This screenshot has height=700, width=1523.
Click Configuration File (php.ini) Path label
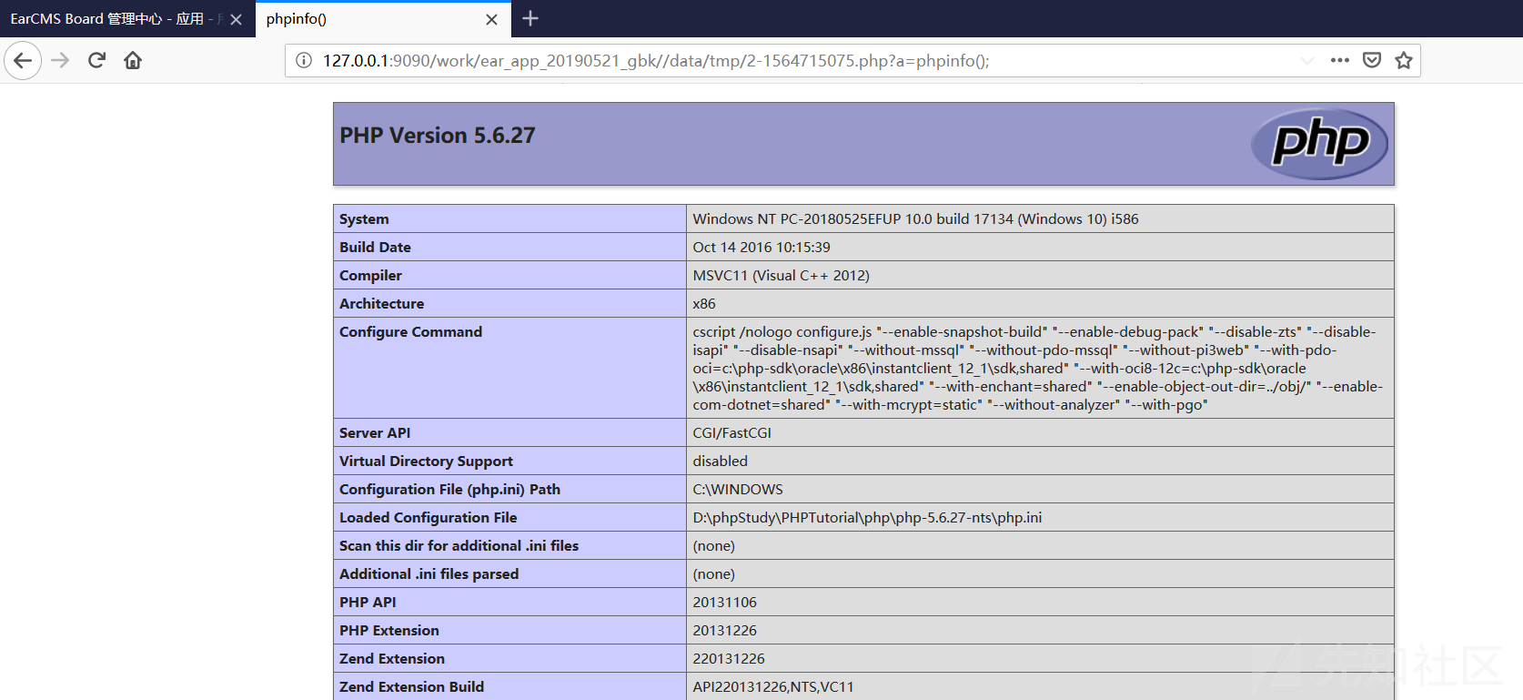[x=449, y=490]
